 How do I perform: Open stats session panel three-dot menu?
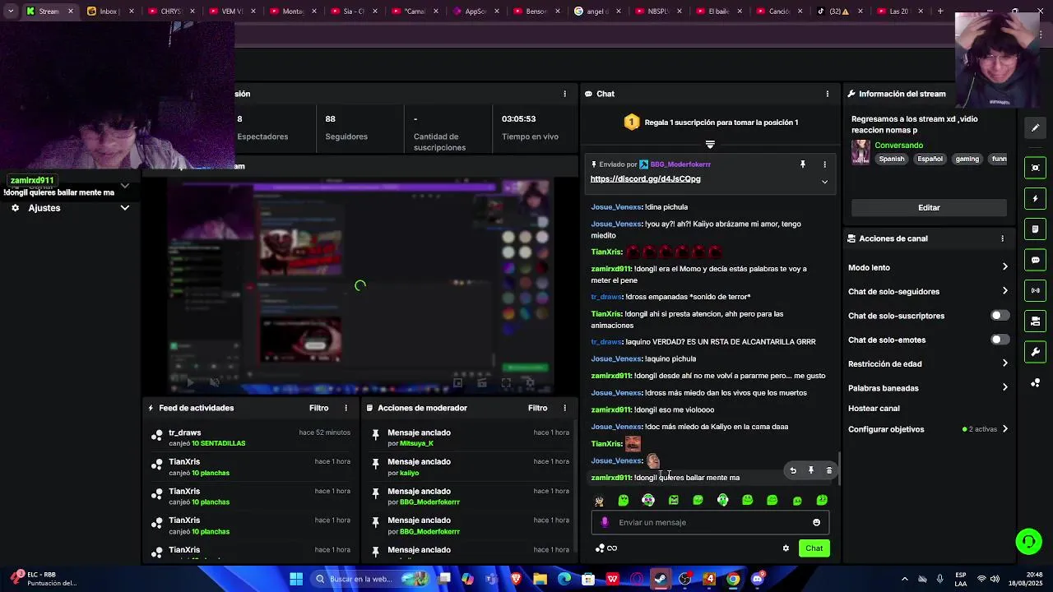click(564, 94)
